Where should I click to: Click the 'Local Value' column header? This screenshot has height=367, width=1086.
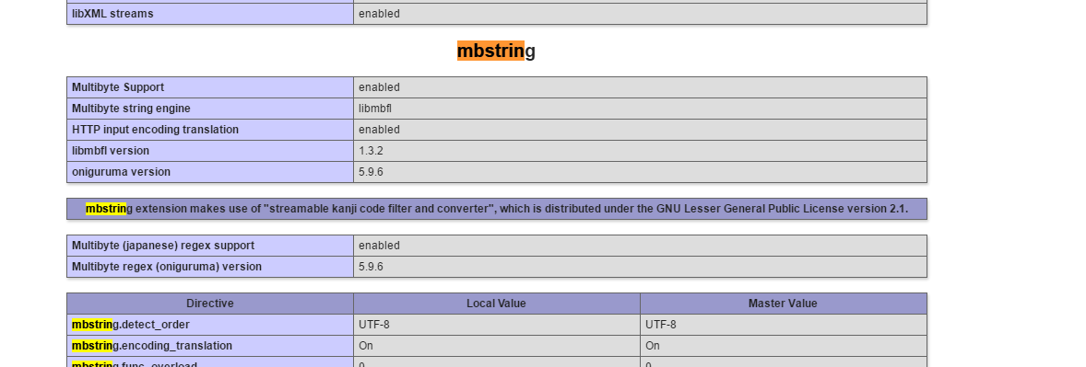point(497,304)
